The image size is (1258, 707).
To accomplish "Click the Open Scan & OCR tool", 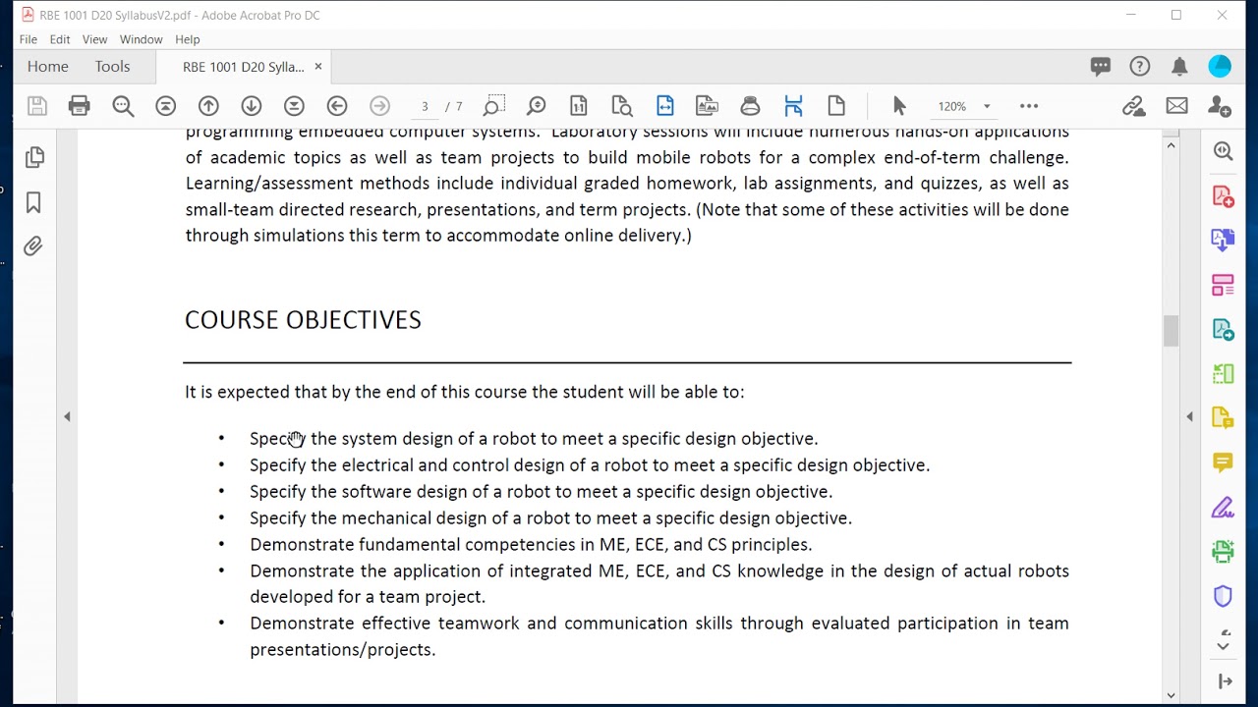I will [x=1223, y=552].
